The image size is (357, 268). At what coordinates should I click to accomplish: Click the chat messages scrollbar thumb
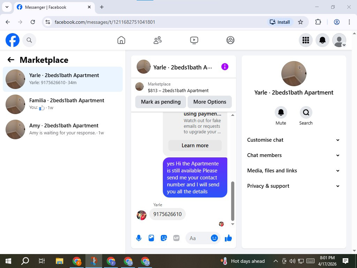pyautogui.click(x=233, y=201)
